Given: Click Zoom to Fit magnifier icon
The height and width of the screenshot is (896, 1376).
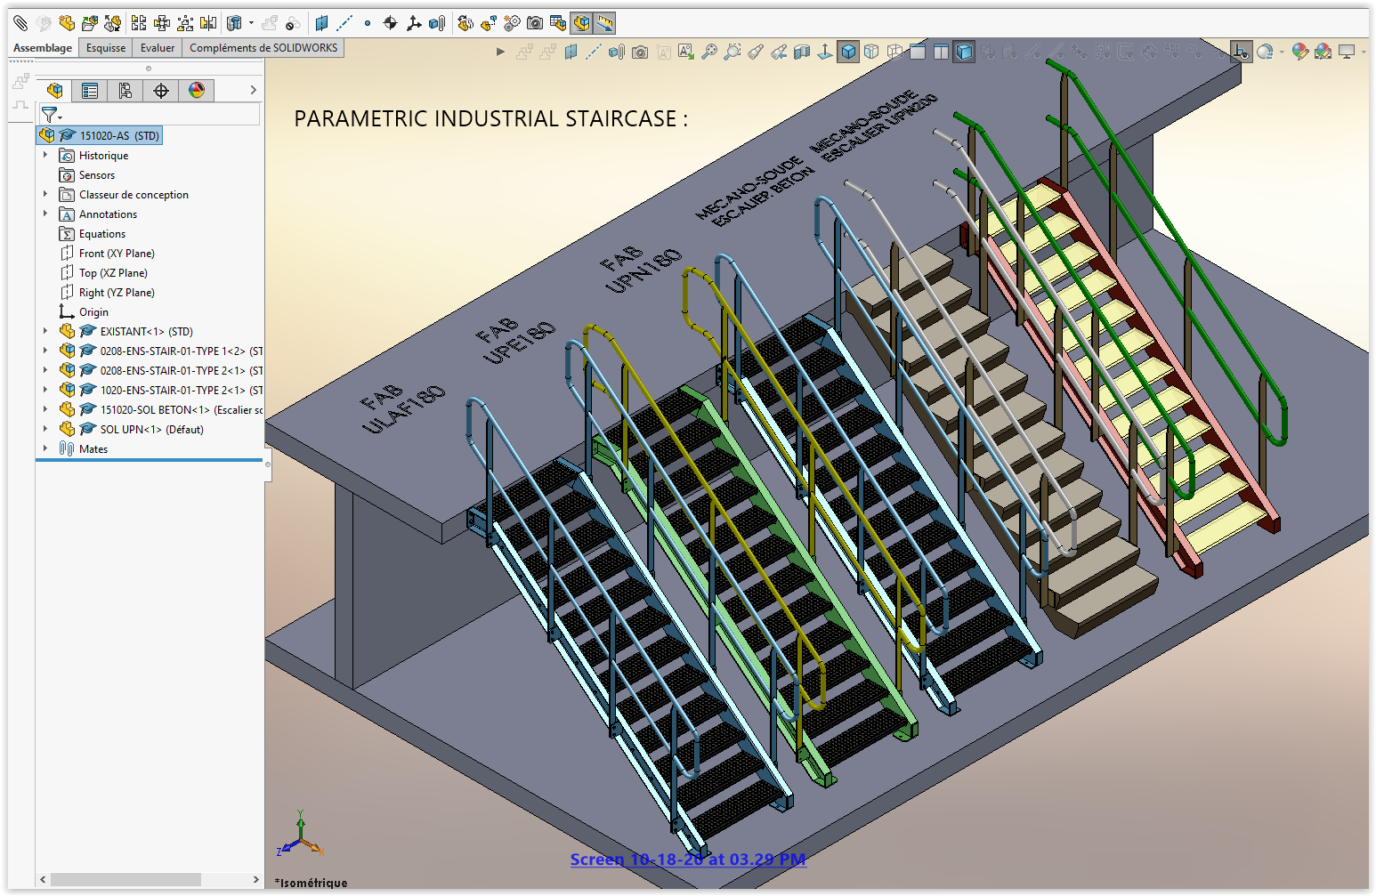Looking at the screenshot, I should pos(709,52).
